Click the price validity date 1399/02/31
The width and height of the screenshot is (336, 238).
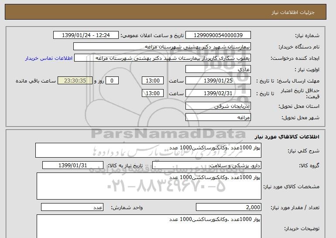click(218, 93)
